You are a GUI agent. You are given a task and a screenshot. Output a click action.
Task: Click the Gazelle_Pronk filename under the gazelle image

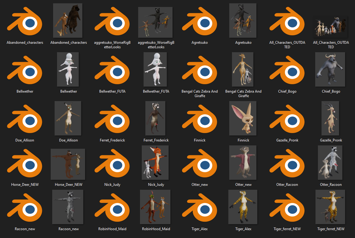coord(331,140)
